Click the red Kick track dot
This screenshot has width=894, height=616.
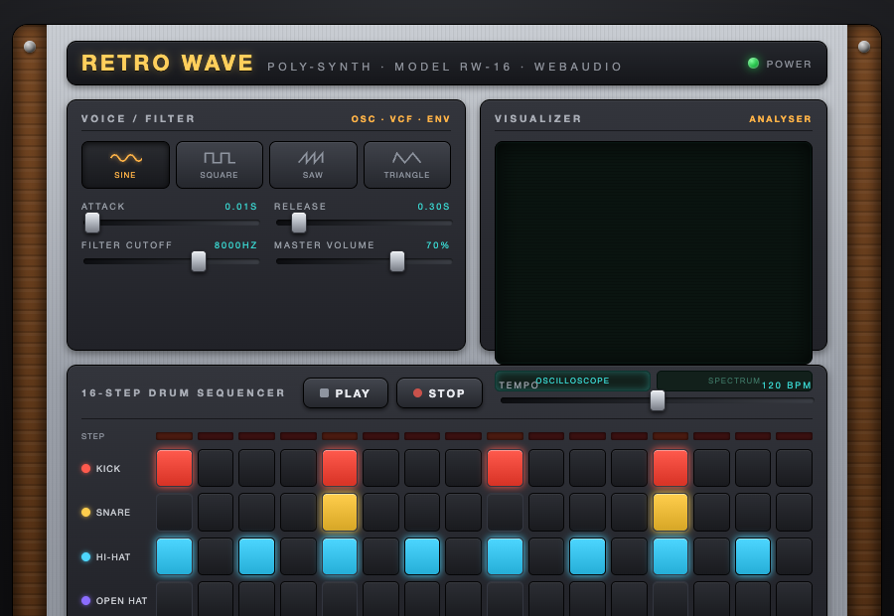click(x=86, y=468)
